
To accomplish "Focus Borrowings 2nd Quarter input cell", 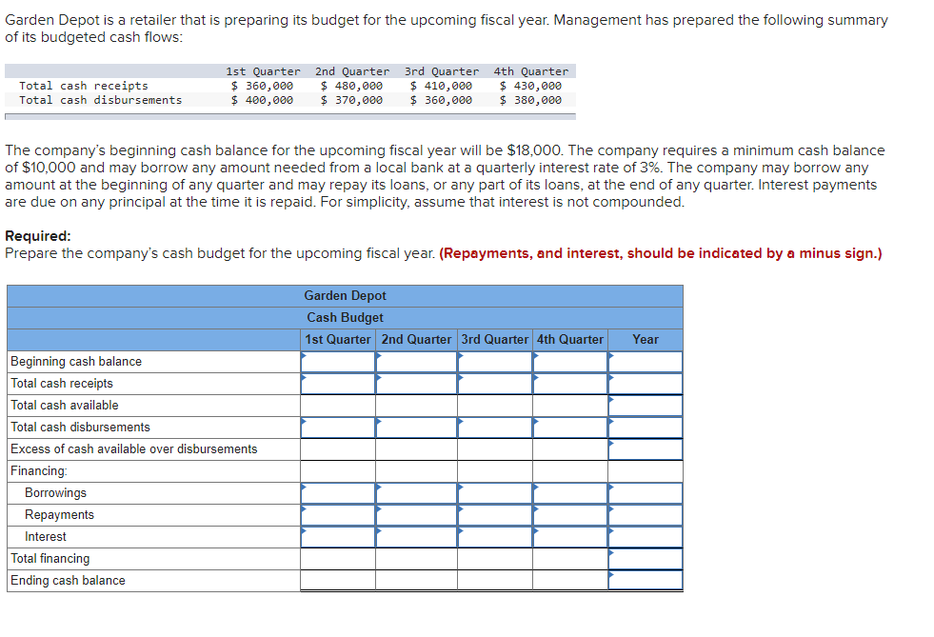I will coord(416,493).
